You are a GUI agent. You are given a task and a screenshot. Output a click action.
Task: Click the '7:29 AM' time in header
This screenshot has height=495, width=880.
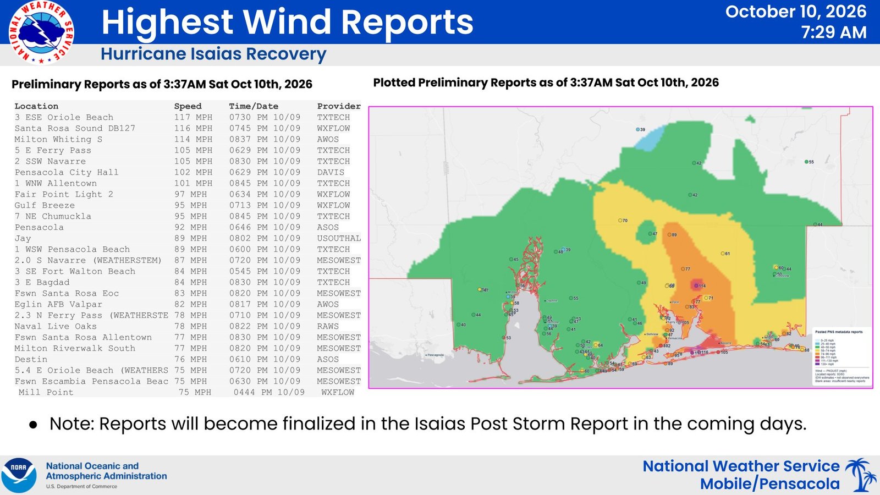pos(834,32)
